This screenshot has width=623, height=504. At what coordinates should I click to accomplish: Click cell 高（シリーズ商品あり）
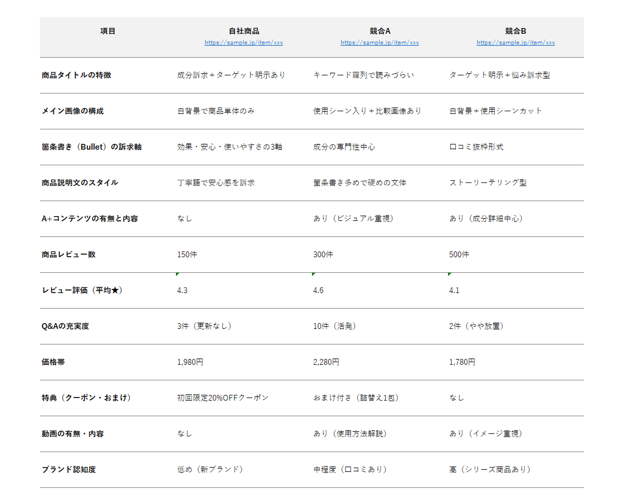coord(491,470)
